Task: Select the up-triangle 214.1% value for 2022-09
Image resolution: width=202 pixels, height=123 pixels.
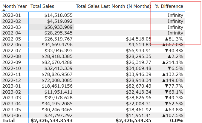Action: pos(172,62)
